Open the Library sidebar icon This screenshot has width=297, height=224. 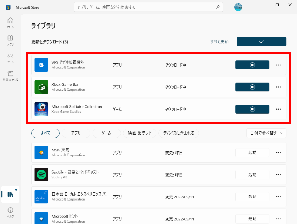[x=10, y=195]
